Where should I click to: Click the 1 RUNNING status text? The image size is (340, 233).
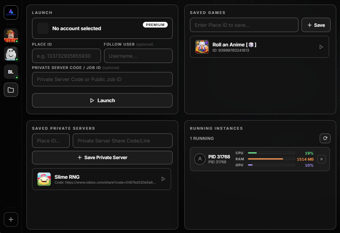point(202,138)
